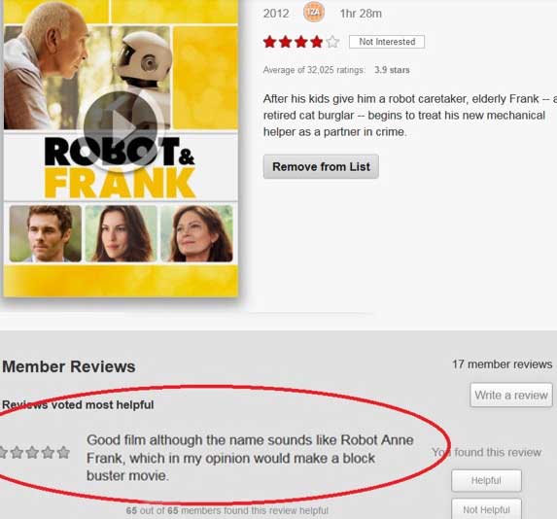Click the last gray star of the review
The image size is (557, 519).
[x=63, y=452]
